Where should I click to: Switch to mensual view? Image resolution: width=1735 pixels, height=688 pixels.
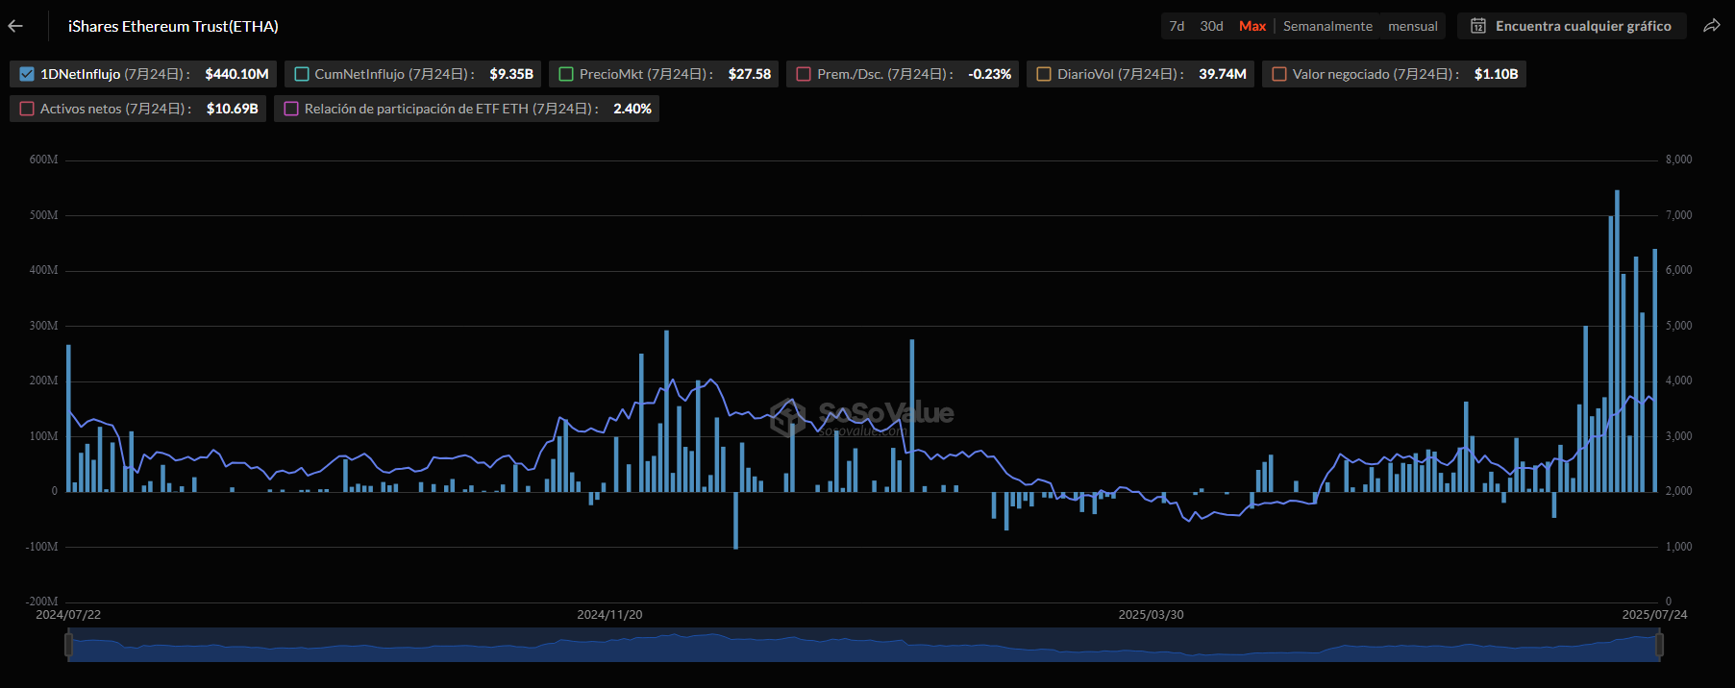tap(1412, 26)
